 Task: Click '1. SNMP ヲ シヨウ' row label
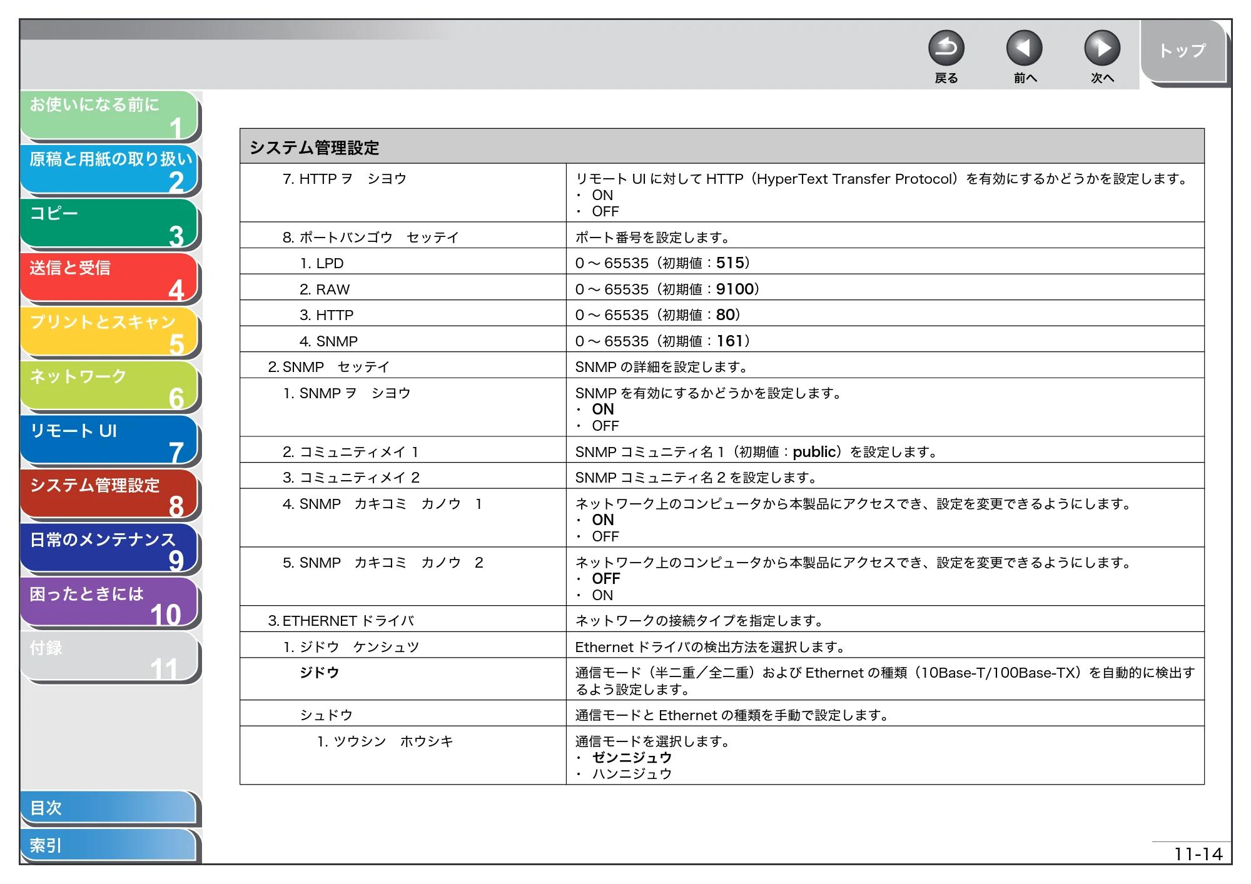tap(347, 393)
